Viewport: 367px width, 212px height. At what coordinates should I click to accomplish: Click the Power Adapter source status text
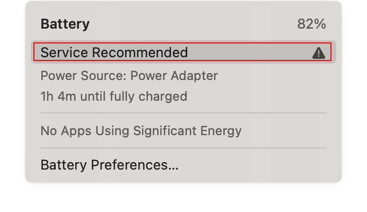129,76
